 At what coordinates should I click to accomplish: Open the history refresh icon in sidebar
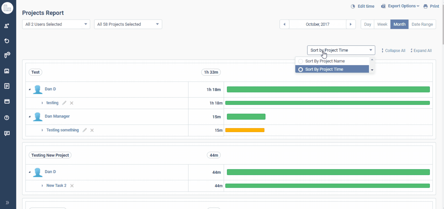pyautogui.click(x=7, y=41)
